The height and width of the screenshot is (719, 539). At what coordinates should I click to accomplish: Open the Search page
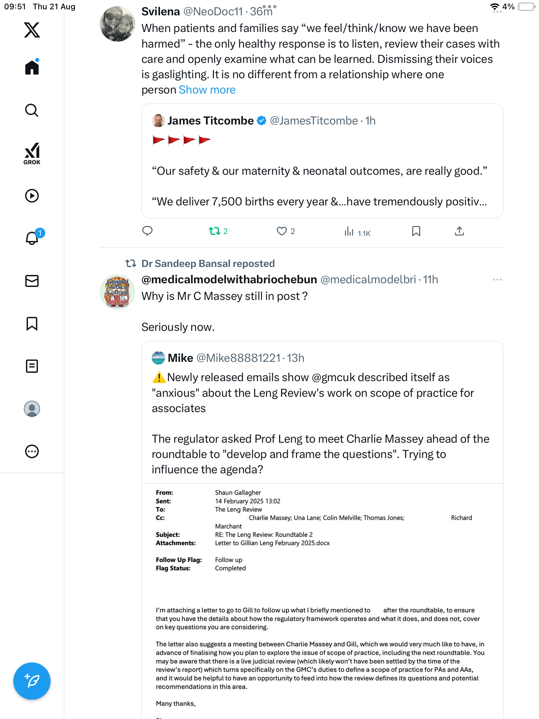32,110
